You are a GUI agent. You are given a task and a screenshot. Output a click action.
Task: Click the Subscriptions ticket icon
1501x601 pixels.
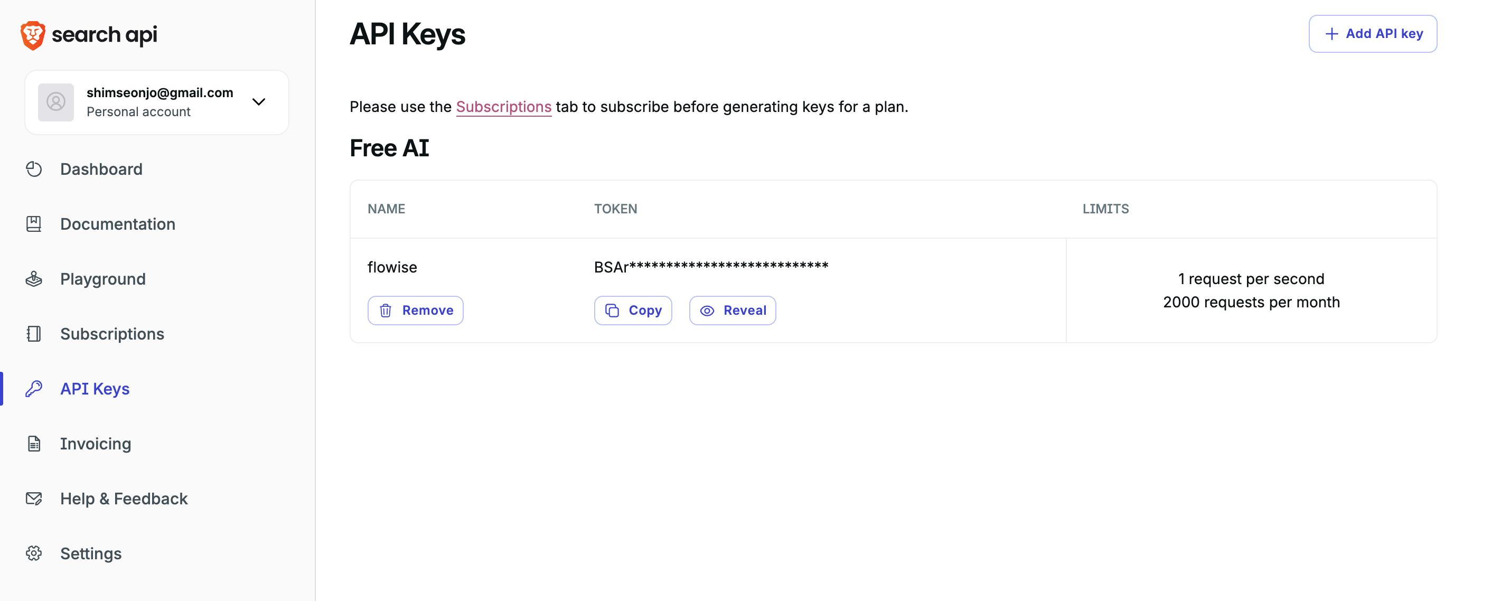[x=34, y=334]
